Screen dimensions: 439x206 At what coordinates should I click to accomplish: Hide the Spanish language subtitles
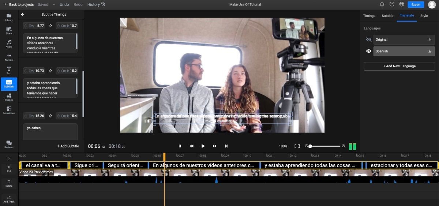point(368,51)
